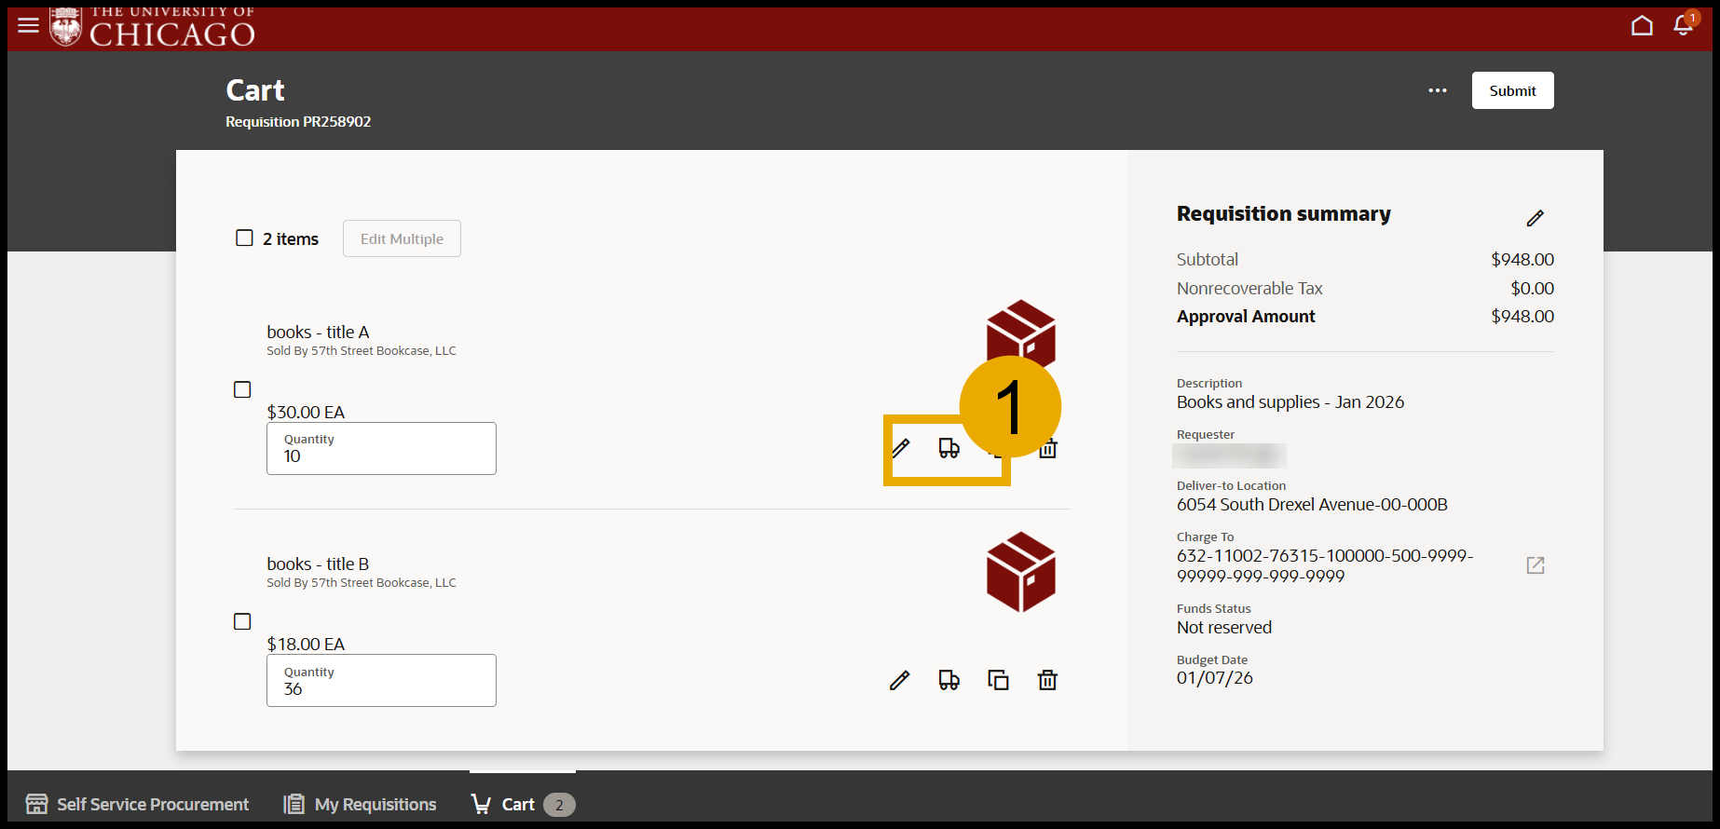Click the Quantity field for title A
Screen dimensions: 1720x829
coord(381,449)
